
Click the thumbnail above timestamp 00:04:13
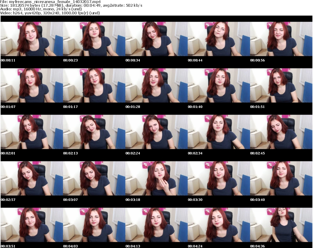tap(156, 225)
